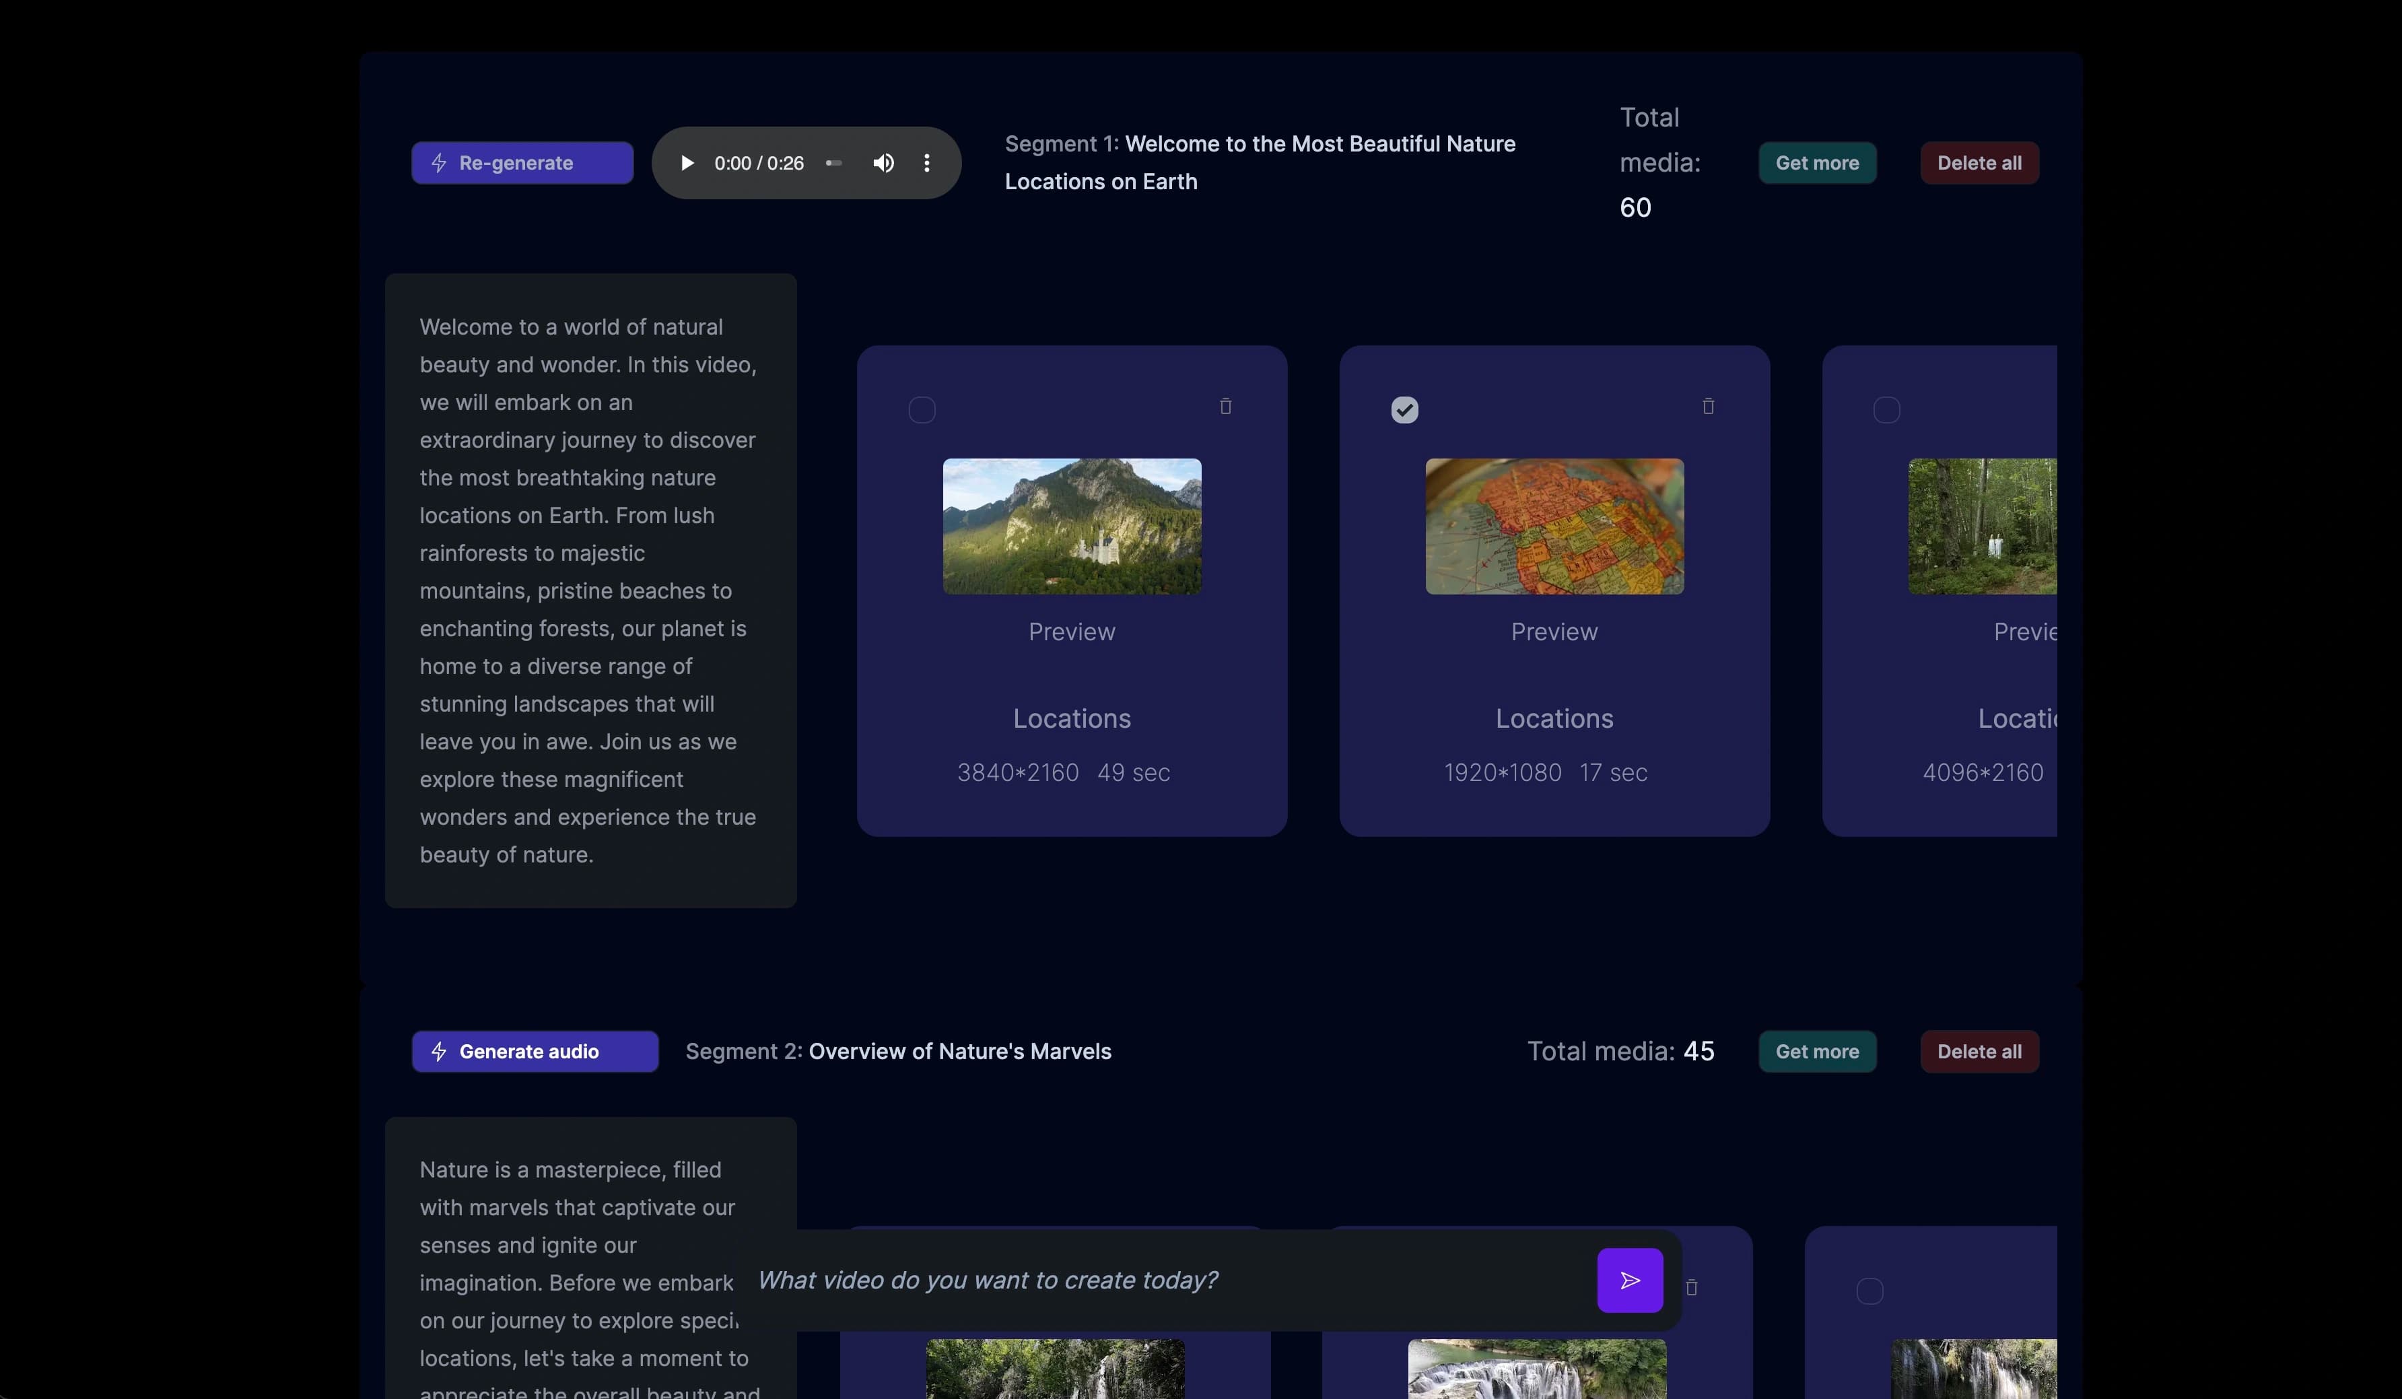The image size is (2402, 1399).
Task: Click the Segment 2 script text box
Action: 590,1258
